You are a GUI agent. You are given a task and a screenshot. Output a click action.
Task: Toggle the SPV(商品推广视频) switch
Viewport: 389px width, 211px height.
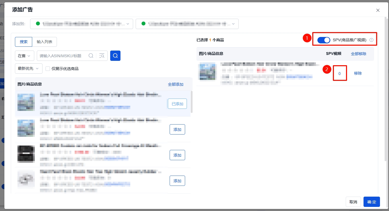click(324, 40)
